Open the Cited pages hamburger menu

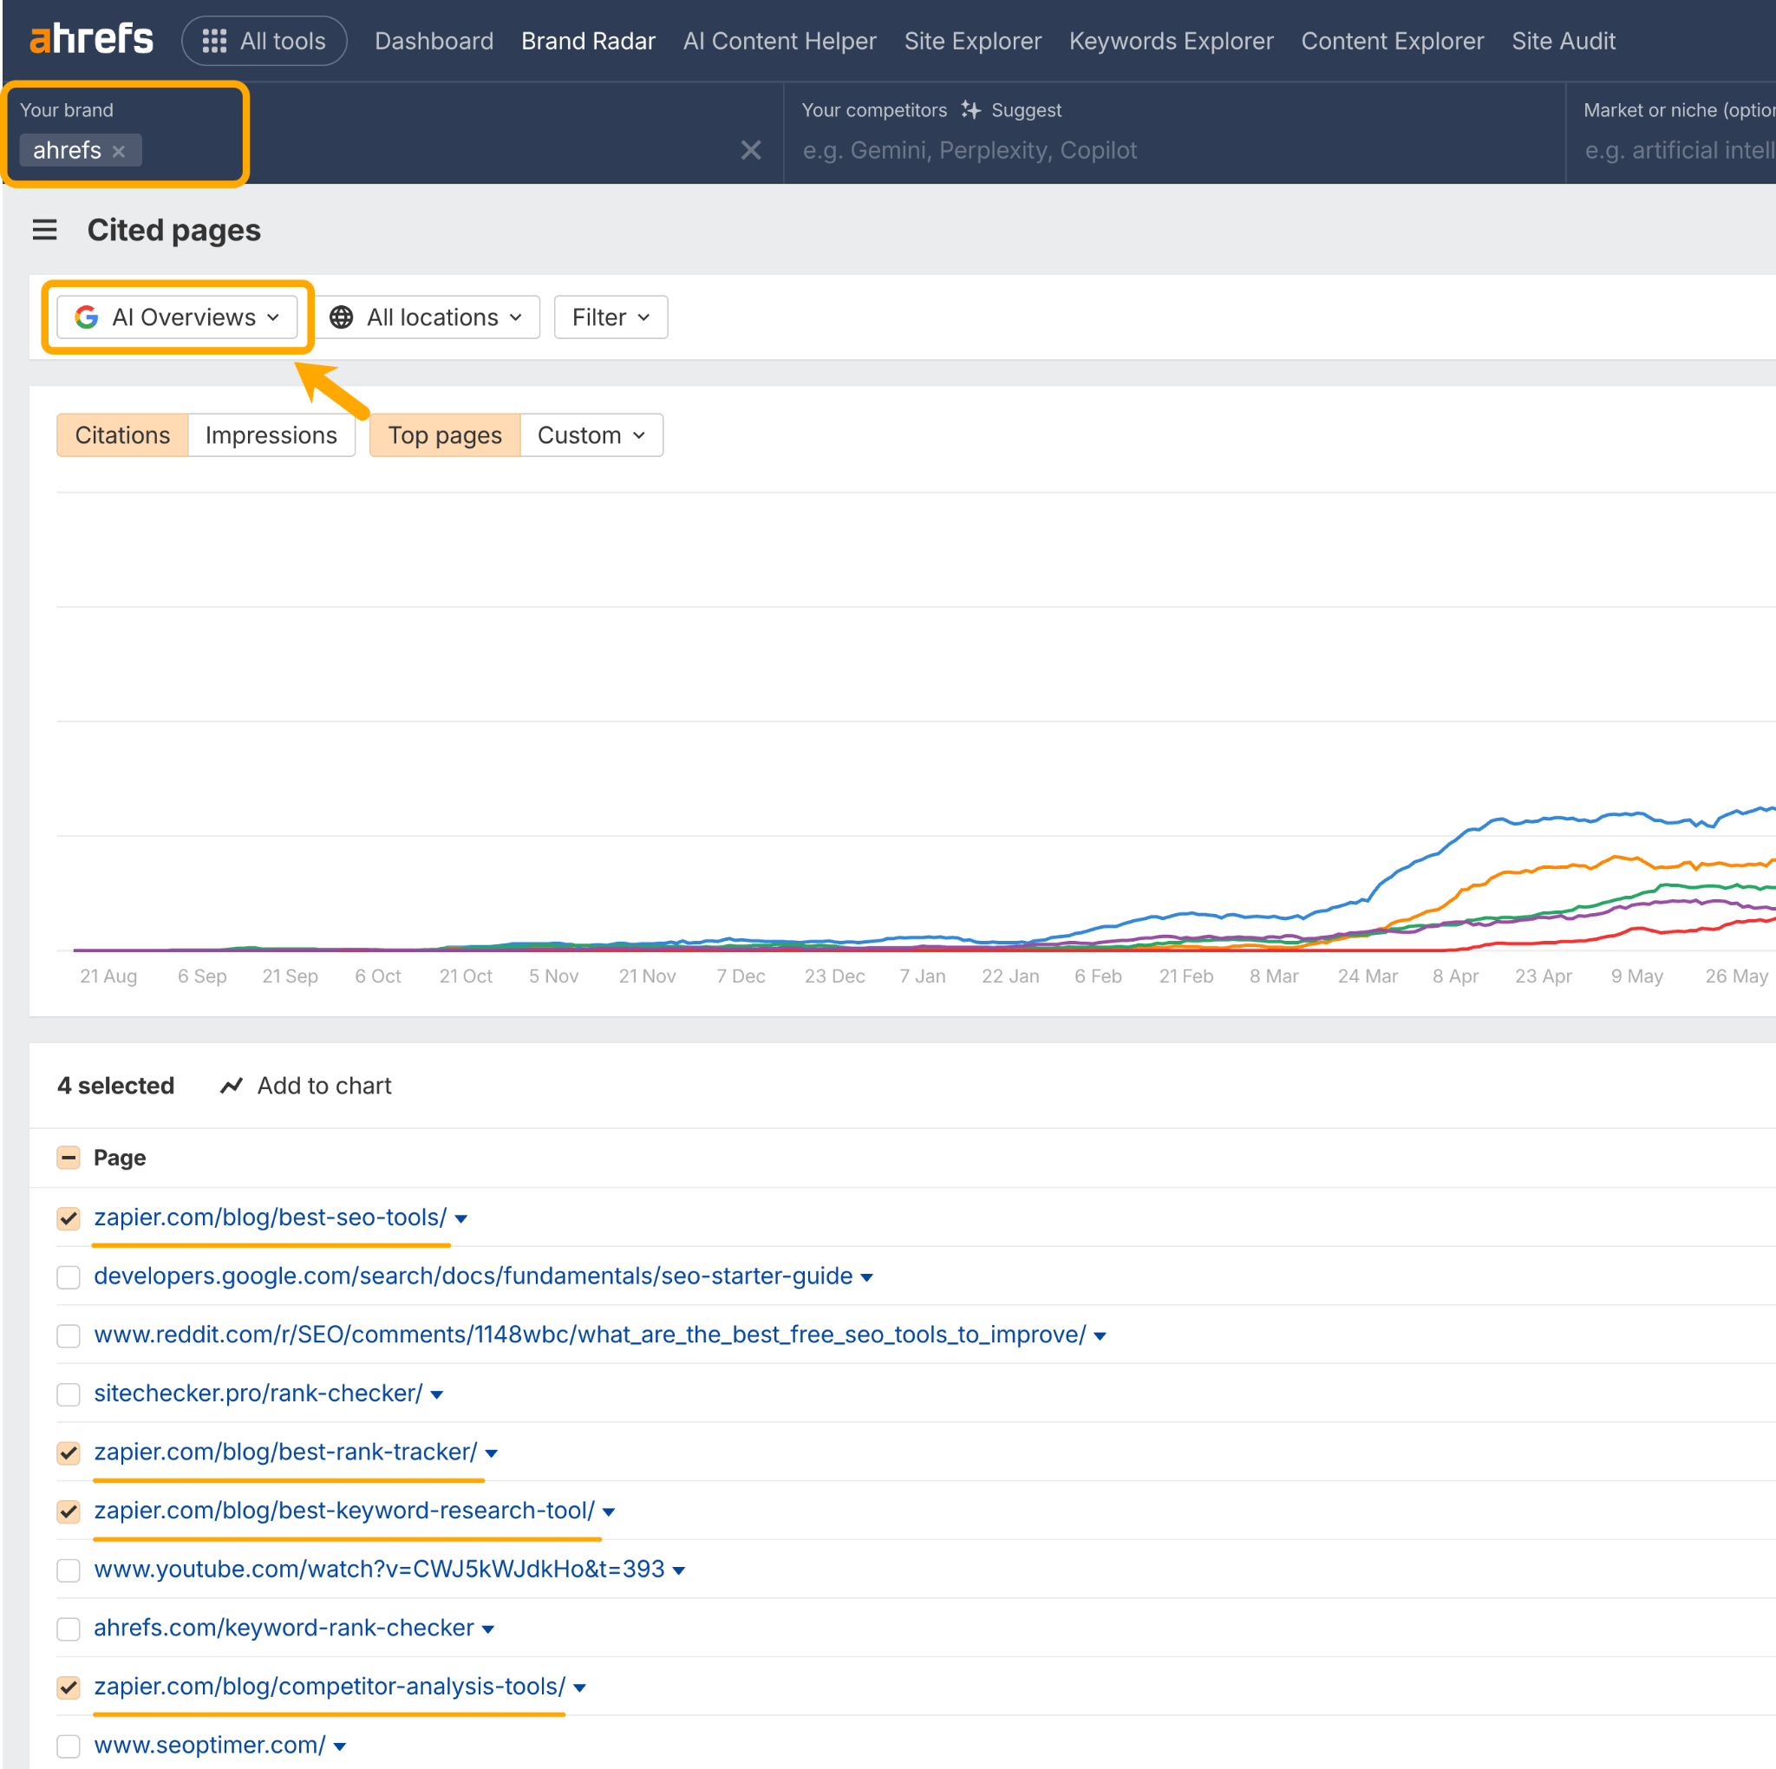44,230
